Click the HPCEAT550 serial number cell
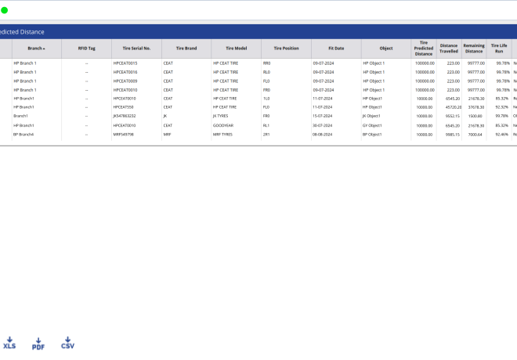The height and width of the screenshot is (360, 517). (x=125, y=107)
